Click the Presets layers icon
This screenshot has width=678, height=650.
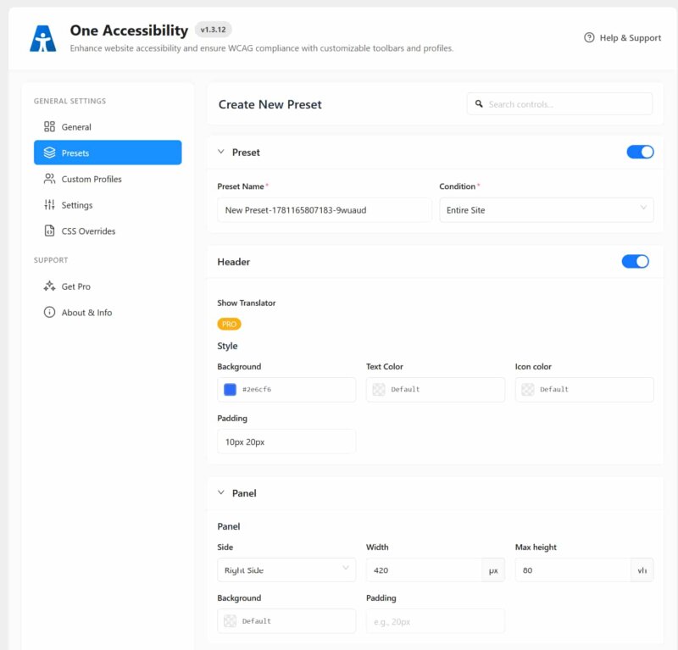[49, 153]
